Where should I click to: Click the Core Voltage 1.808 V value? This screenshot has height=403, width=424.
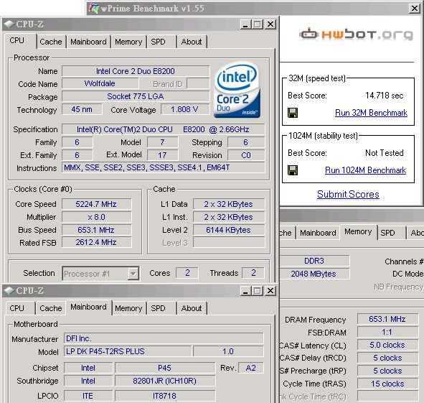185,109
